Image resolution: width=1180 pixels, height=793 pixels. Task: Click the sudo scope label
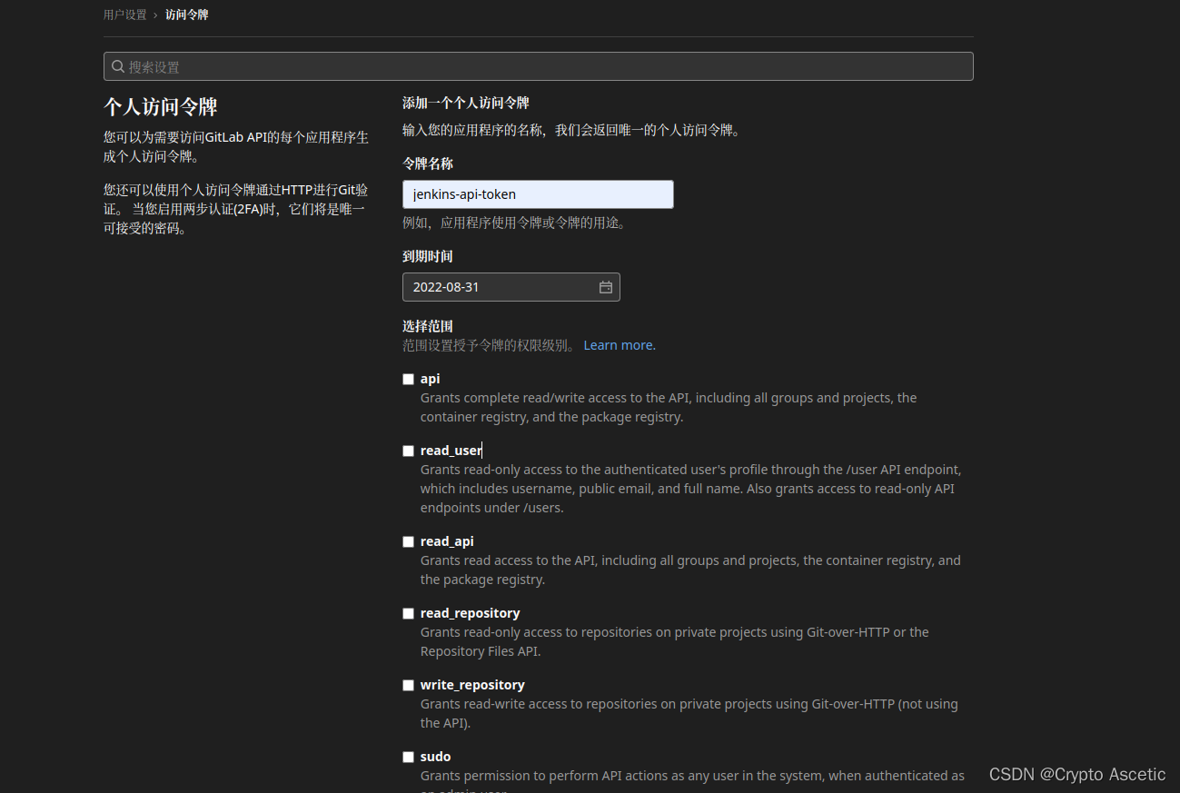click(436, 757)
